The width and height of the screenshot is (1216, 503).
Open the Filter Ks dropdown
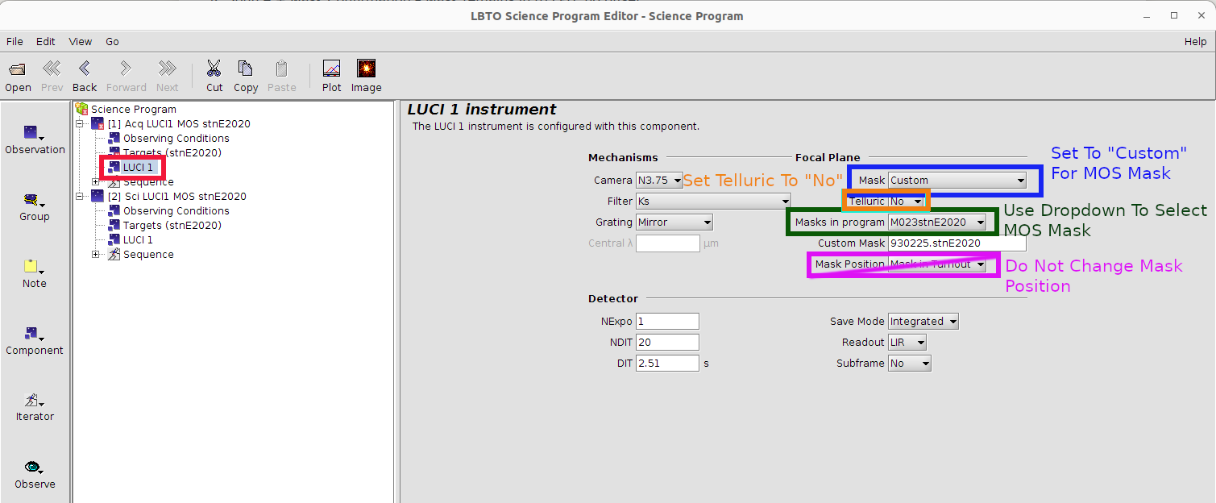pos(712,202)
